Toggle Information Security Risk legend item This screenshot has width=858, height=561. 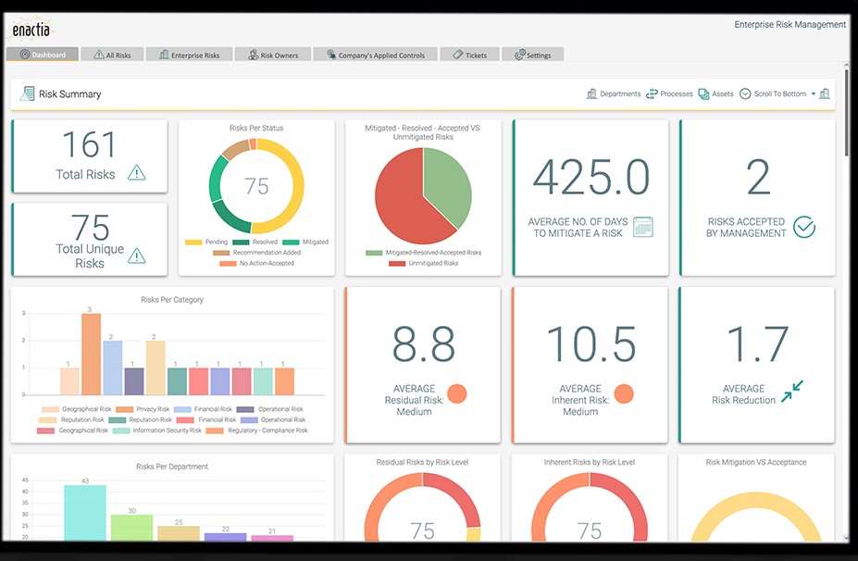[x=157, y=430]
